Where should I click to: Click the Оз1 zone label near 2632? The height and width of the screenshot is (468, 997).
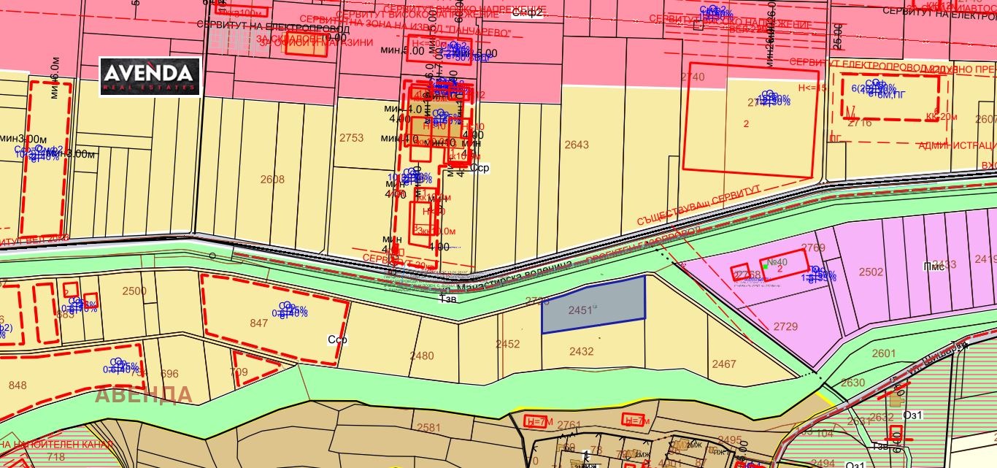914,415
